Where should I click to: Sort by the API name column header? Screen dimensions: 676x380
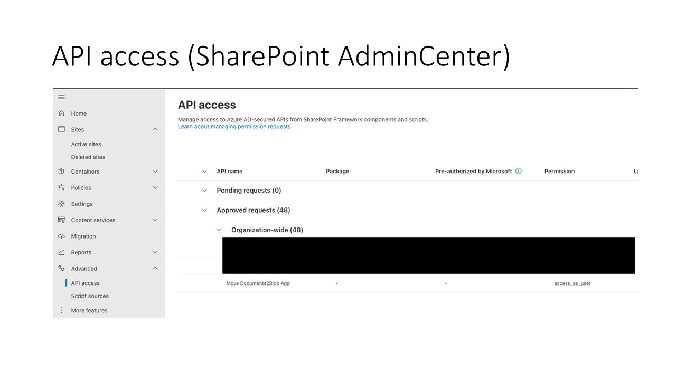[x=230, y=171]
